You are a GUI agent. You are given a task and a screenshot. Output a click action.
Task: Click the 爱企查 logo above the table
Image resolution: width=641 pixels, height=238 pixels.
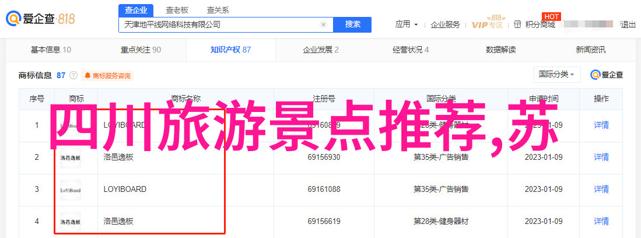[607, 75]
